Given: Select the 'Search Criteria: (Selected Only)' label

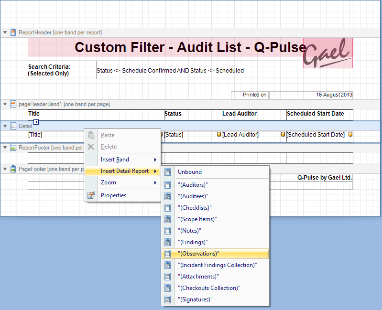Looking at the screenshot, I should (x=62, y=70).
